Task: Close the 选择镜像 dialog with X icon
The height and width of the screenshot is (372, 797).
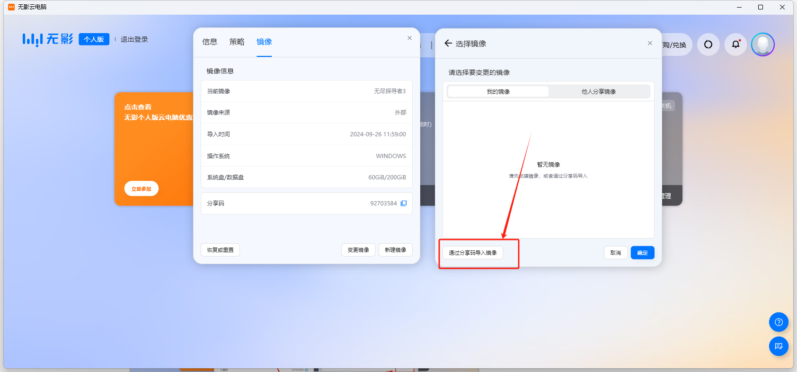Action: pyautogui.click(x=650, y=43)
